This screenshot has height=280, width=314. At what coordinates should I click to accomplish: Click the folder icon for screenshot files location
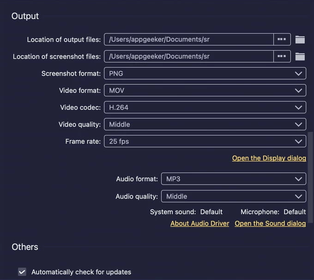pos(300,57)
